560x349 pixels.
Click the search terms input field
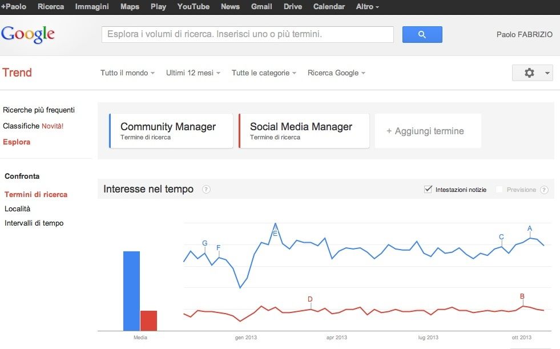(247, 35)
